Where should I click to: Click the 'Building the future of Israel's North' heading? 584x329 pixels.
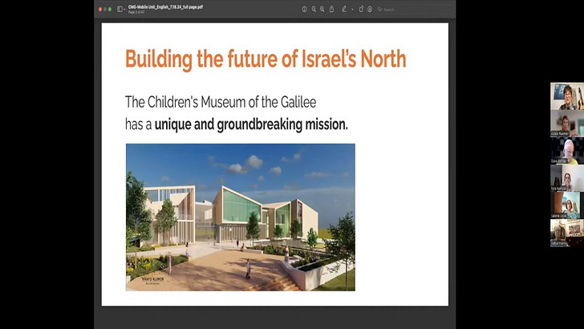click(x=266, y=59)
